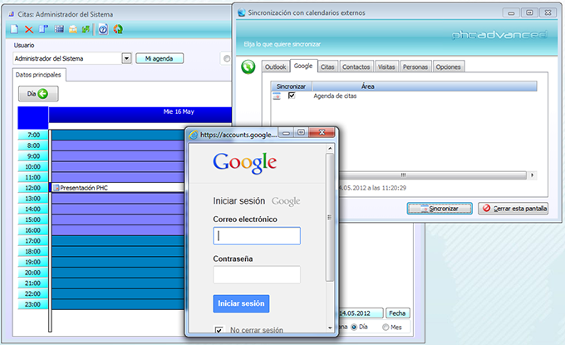Close the Google login popup window
This screenshot has width=565, height=345.
coord(322,132)
